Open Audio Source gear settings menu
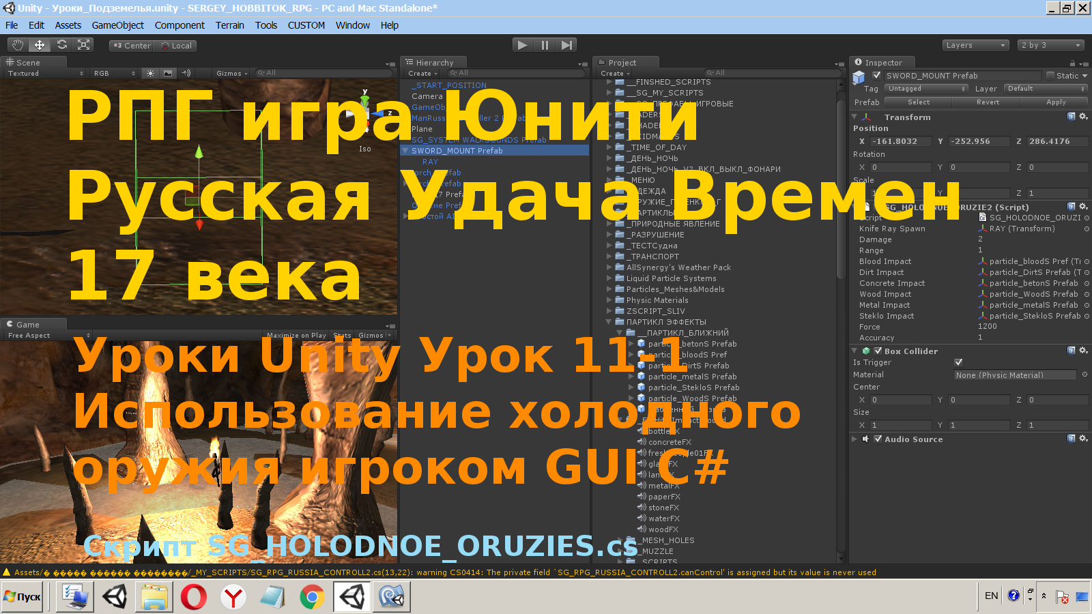The image size is (1092, 614). point(1083,439)
